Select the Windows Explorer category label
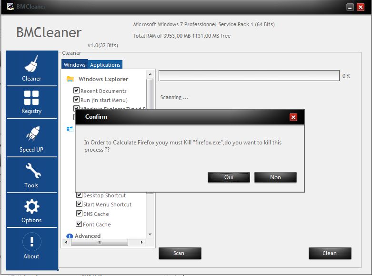The image size is (372, 276). tap(103, 79)
